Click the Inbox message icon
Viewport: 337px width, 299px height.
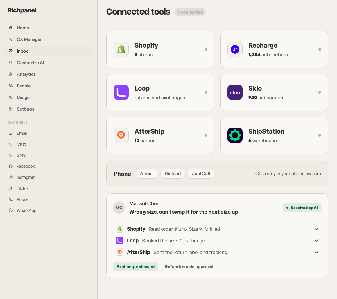[x=11, y=51]
